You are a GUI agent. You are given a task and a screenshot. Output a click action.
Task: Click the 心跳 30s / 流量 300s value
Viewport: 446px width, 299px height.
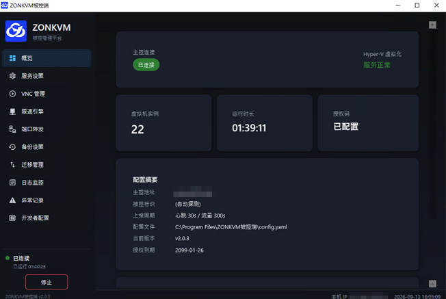200,216
